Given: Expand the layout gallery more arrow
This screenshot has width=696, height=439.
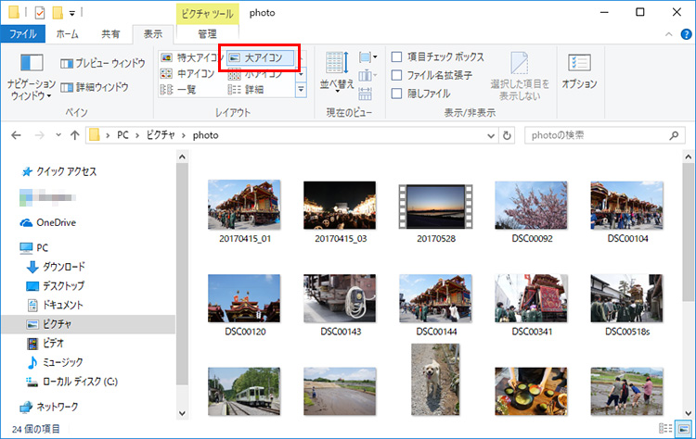Looking at the screenshot, I should [x=301, y=90].
